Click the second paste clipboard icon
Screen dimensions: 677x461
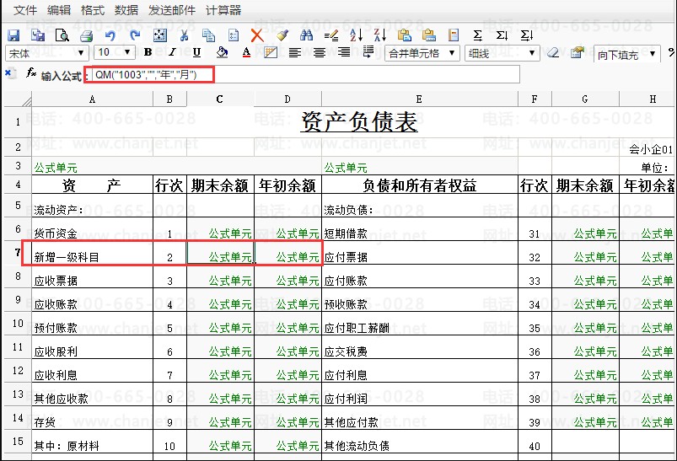pyautogui.click(x=429, y=35)
